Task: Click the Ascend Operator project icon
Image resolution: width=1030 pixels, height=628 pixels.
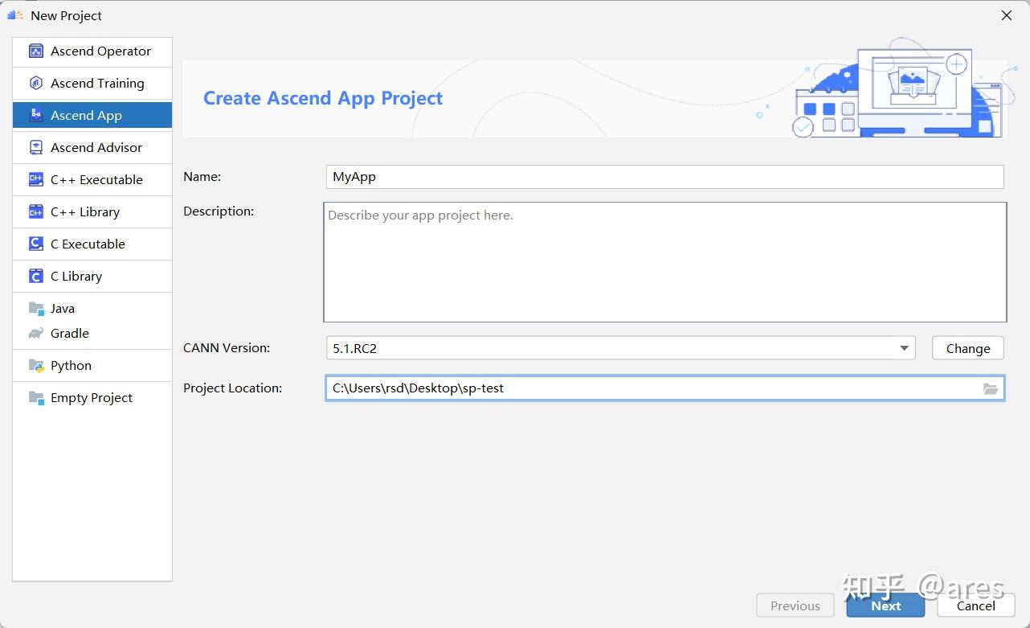Action: (x=35, y=51)
